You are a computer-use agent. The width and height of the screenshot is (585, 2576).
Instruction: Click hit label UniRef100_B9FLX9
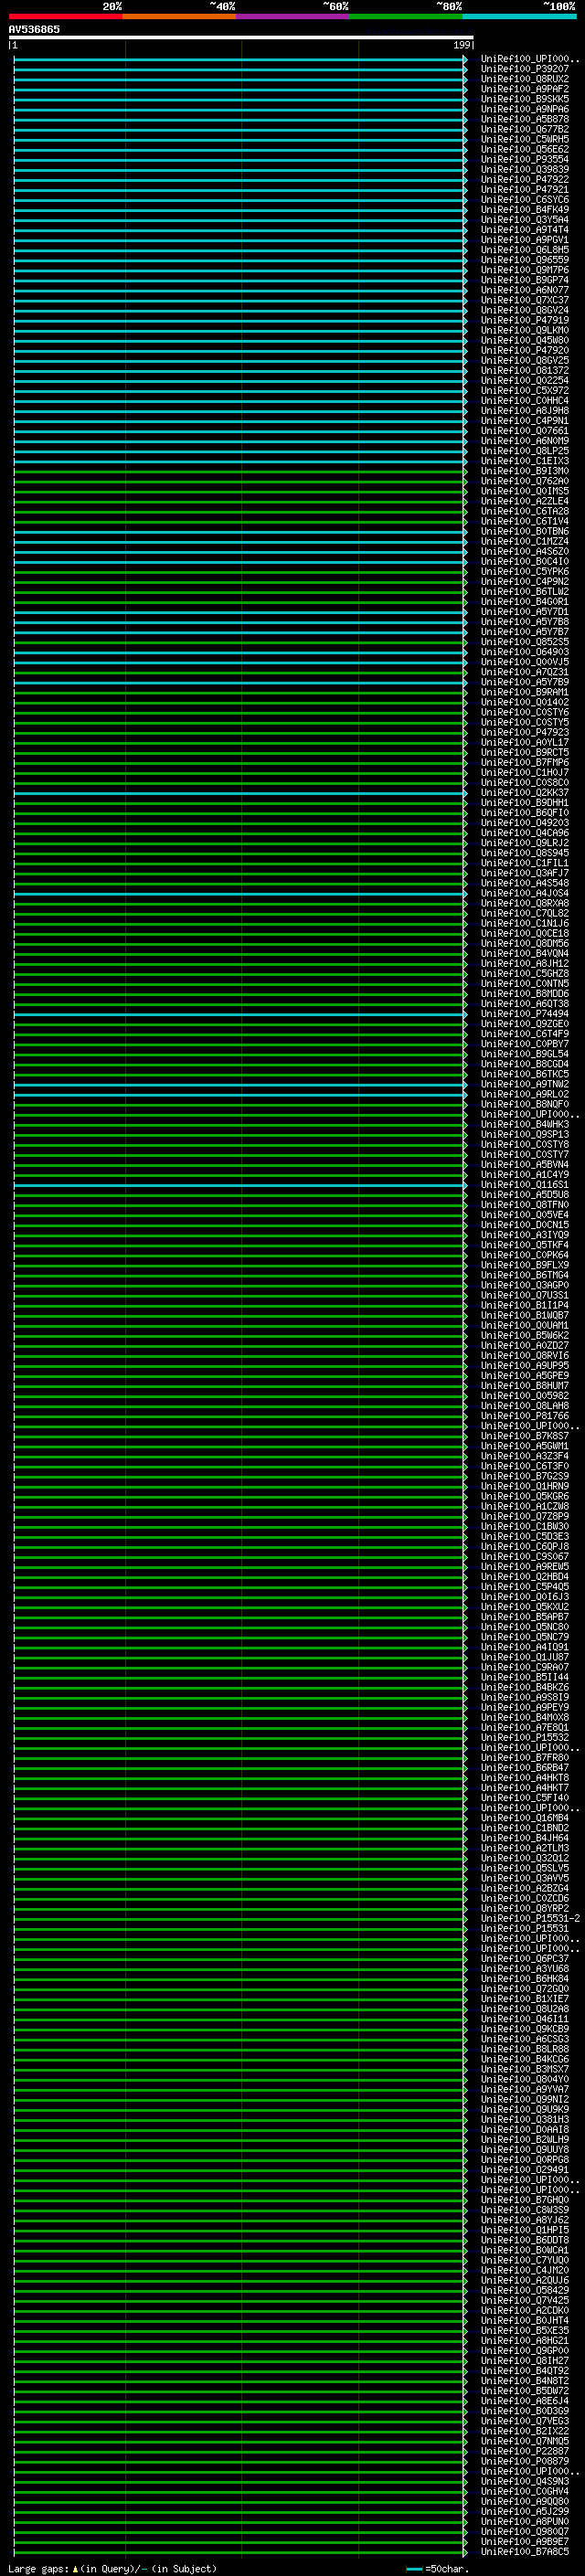[x=525, y=1265]
